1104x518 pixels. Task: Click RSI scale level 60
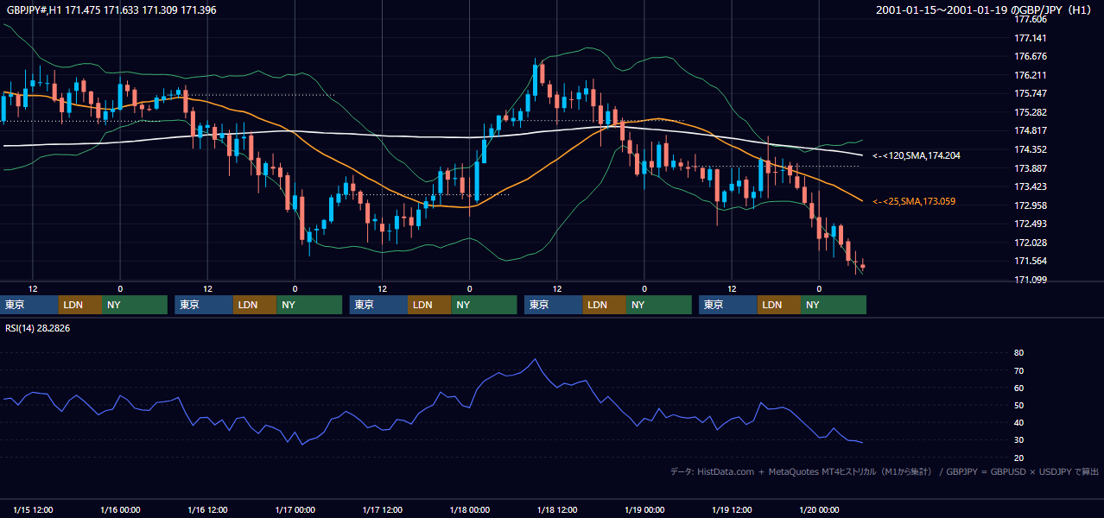tap(1018, 388)
